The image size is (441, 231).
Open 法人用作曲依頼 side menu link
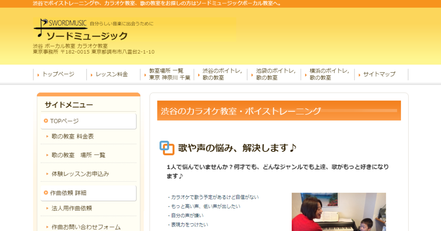click(x=72, y=208)
